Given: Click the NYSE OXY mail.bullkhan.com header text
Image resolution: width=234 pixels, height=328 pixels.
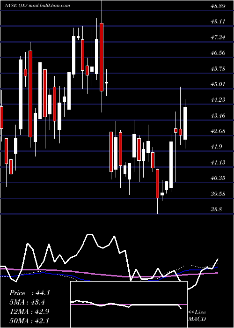Looking at the screenshot, I should click(x=37, y=6).
